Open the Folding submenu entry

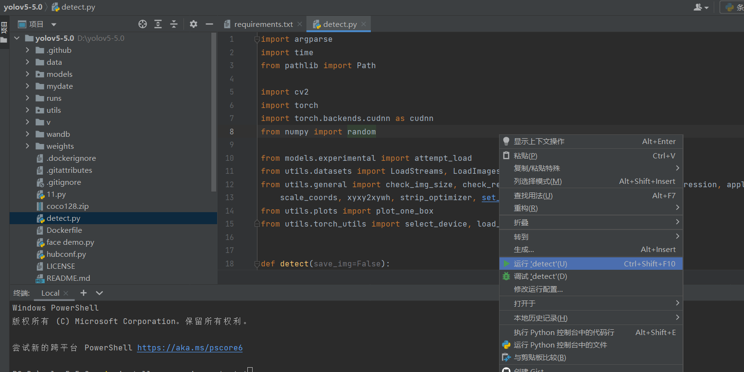click(x=591, y=222)
